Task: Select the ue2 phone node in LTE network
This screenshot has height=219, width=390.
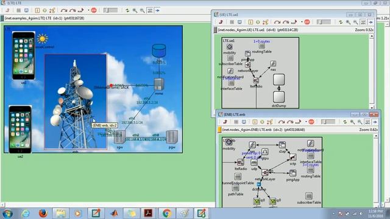Action: point(20,130)
